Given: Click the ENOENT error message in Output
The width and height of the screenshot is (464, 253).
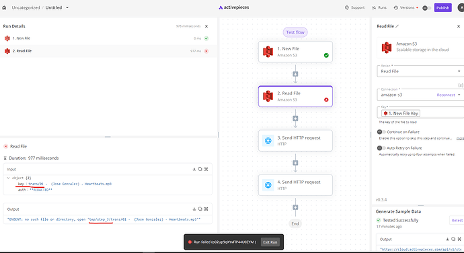Looking at the screenshot, I should pyautogui.click(x=104, y=219).
